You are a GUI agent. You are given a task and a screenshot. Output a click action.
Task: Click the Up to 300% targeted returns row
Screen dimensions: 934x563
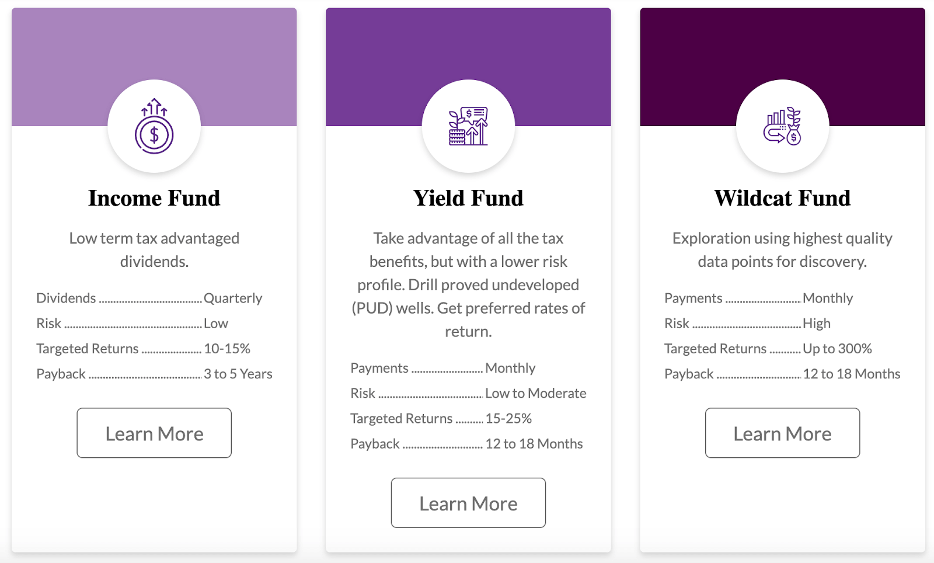[x=768, y=349]
